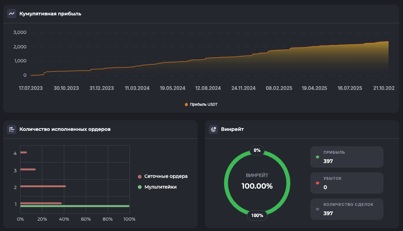This screenshot has width=403, height=231.
Task: Click the 0% label on the winrate donut
Action: point(257,150)
